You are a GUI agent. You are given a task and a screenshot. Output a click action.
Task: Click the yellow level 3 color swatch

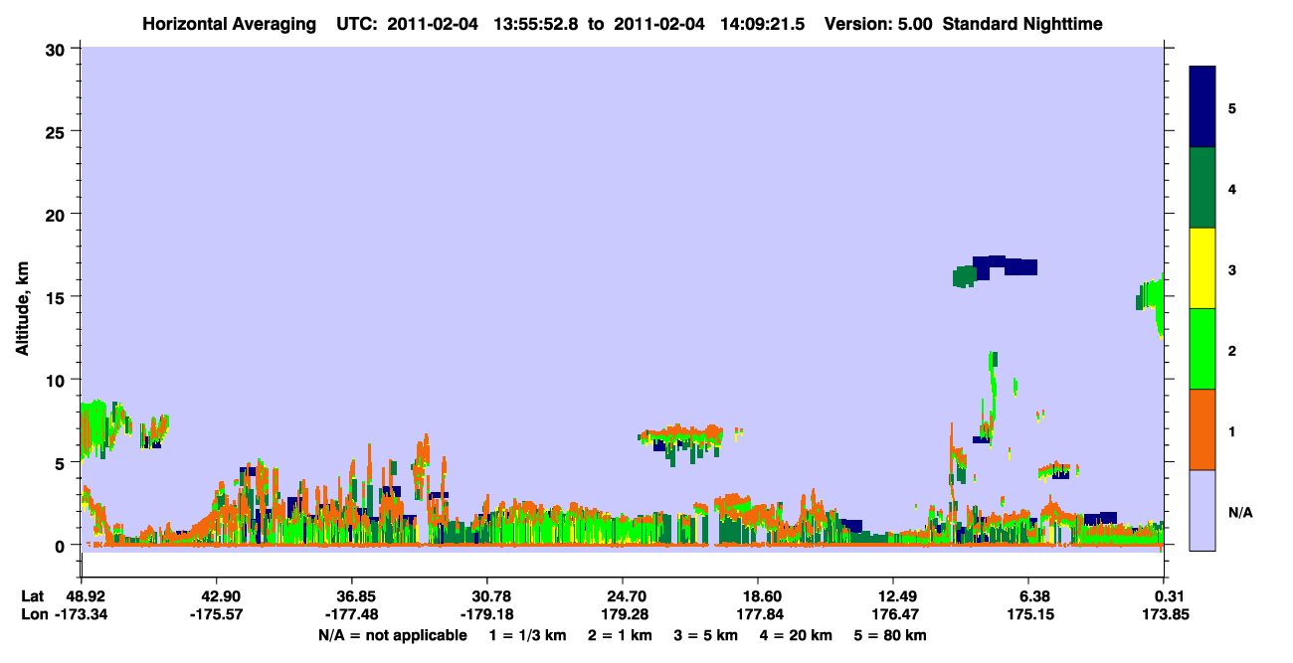pos(1202,268)
